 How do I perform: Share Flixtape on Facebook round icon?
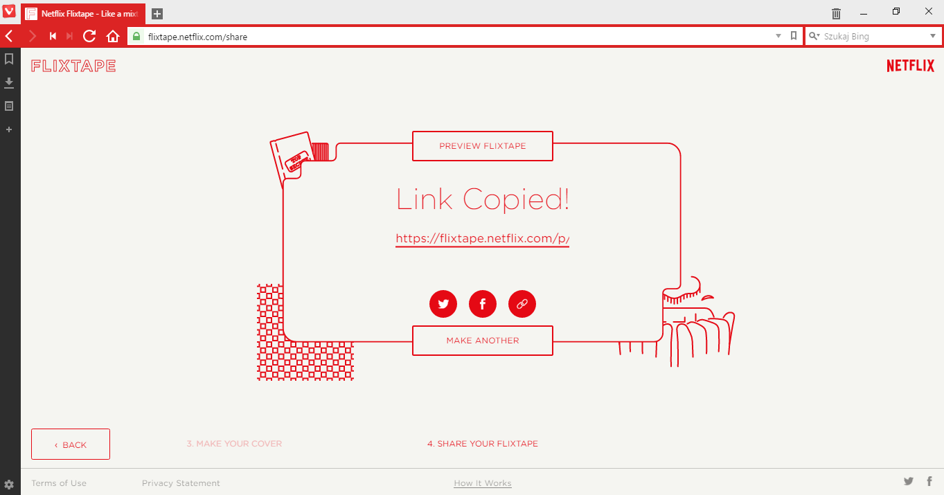(x=483, y=304)
